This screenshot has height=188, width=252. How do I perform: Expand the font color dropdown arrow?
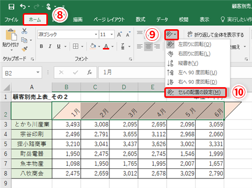112,46
